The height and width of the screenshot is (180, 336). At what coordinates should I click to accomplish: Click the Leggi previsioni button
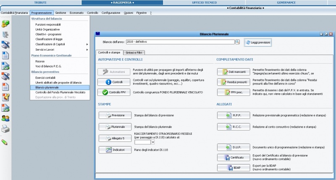pyautogui.click(x=258, y=42)
